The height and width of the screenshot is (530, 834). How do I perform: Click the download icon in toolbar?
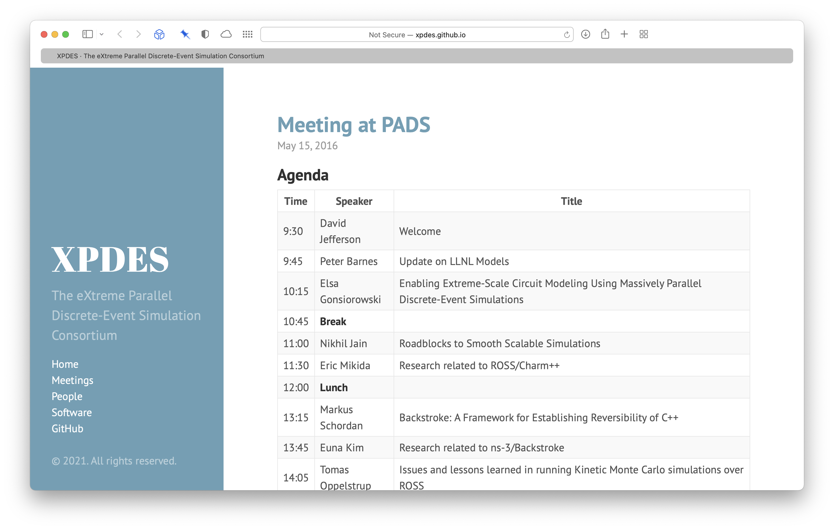[584, 34]
